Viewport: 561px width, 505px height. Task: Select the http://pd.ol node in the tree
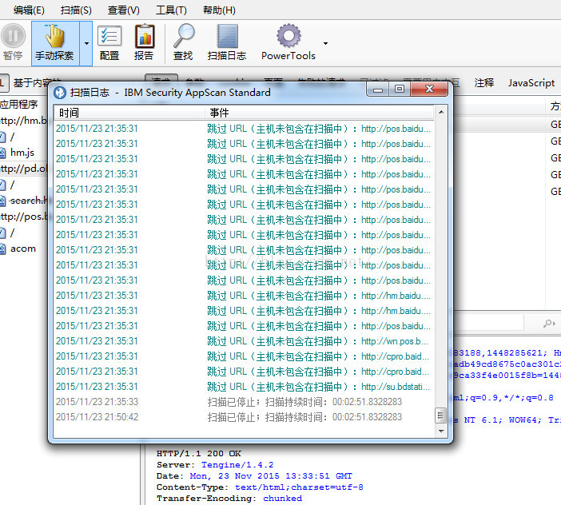pyautogui.click(x=23, y=169)
